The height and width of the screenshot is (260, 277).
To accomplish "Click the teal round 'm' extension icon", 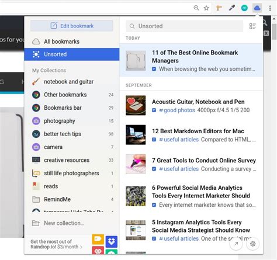I will 244,8.
